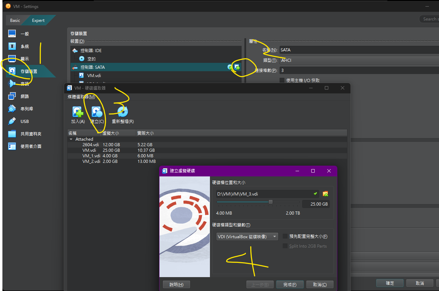Click the VM.vdi disk icon under SATA
Image resolution: width=439 pixels, height=291 pixels.
click(x=81, y=75)
